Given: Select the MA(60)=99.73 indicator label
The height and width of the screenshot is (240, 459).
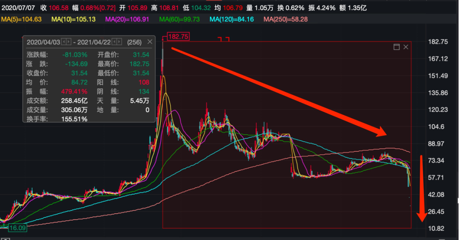Looking at the screenshot, I should click(179, 19).
